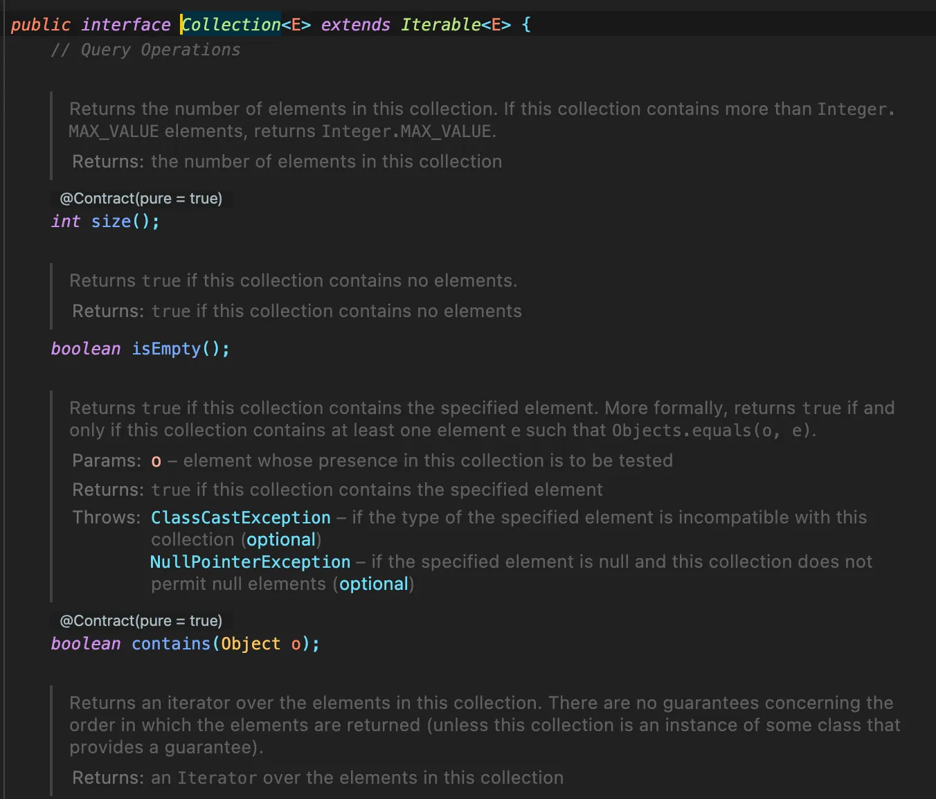Click the Collection interface name in declaration
Screen dimensions: 936x799
[231, 25]
